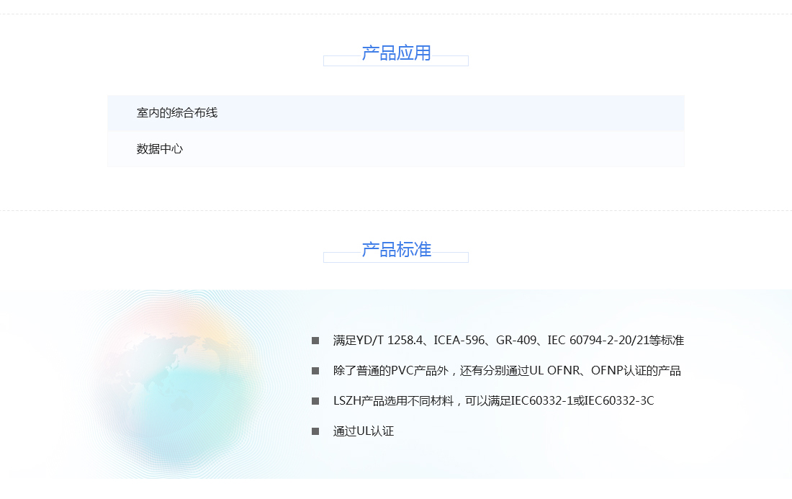Click the square bullet beside the YD/T 1258.4 line

point(315,341)
